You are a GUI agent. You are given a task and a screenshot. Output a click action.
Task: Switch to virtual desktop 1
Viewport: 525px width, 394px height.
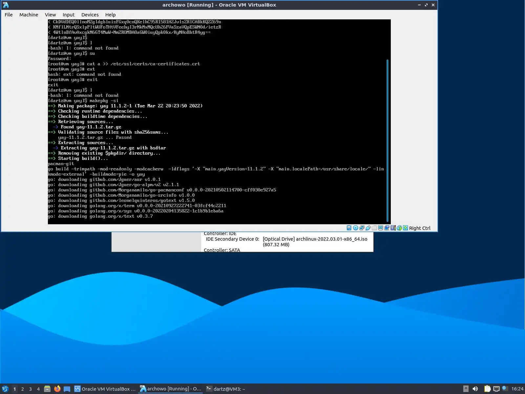coord(14,389)
